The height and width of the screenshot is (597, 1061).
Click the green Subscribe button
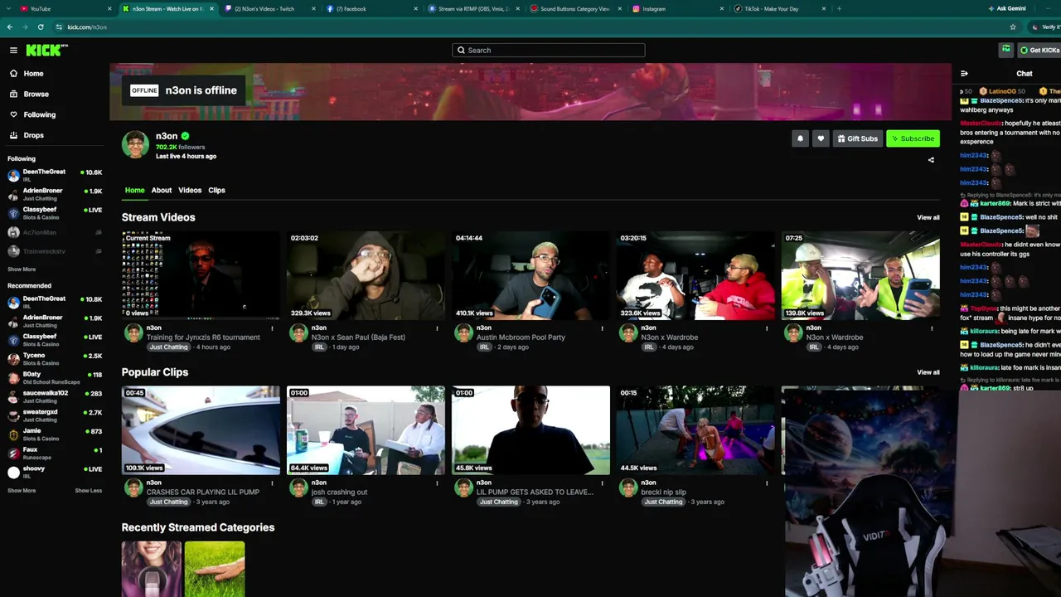913,138
